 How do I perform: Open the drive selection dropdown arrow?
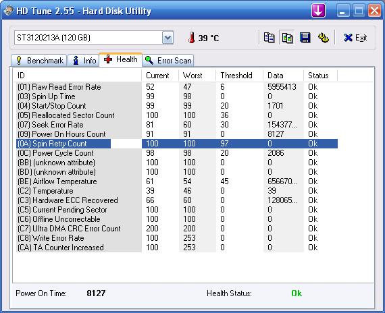(168, 38)
